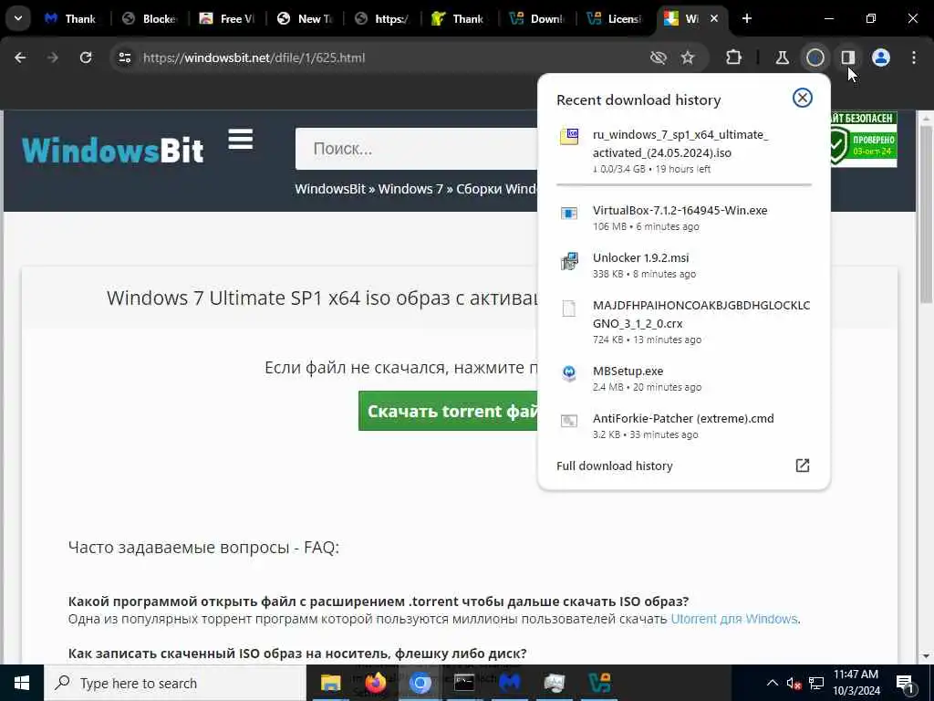The image size is (934, 701).
Task: Switch to the New Tab tab
Action: tap(305, 18)
